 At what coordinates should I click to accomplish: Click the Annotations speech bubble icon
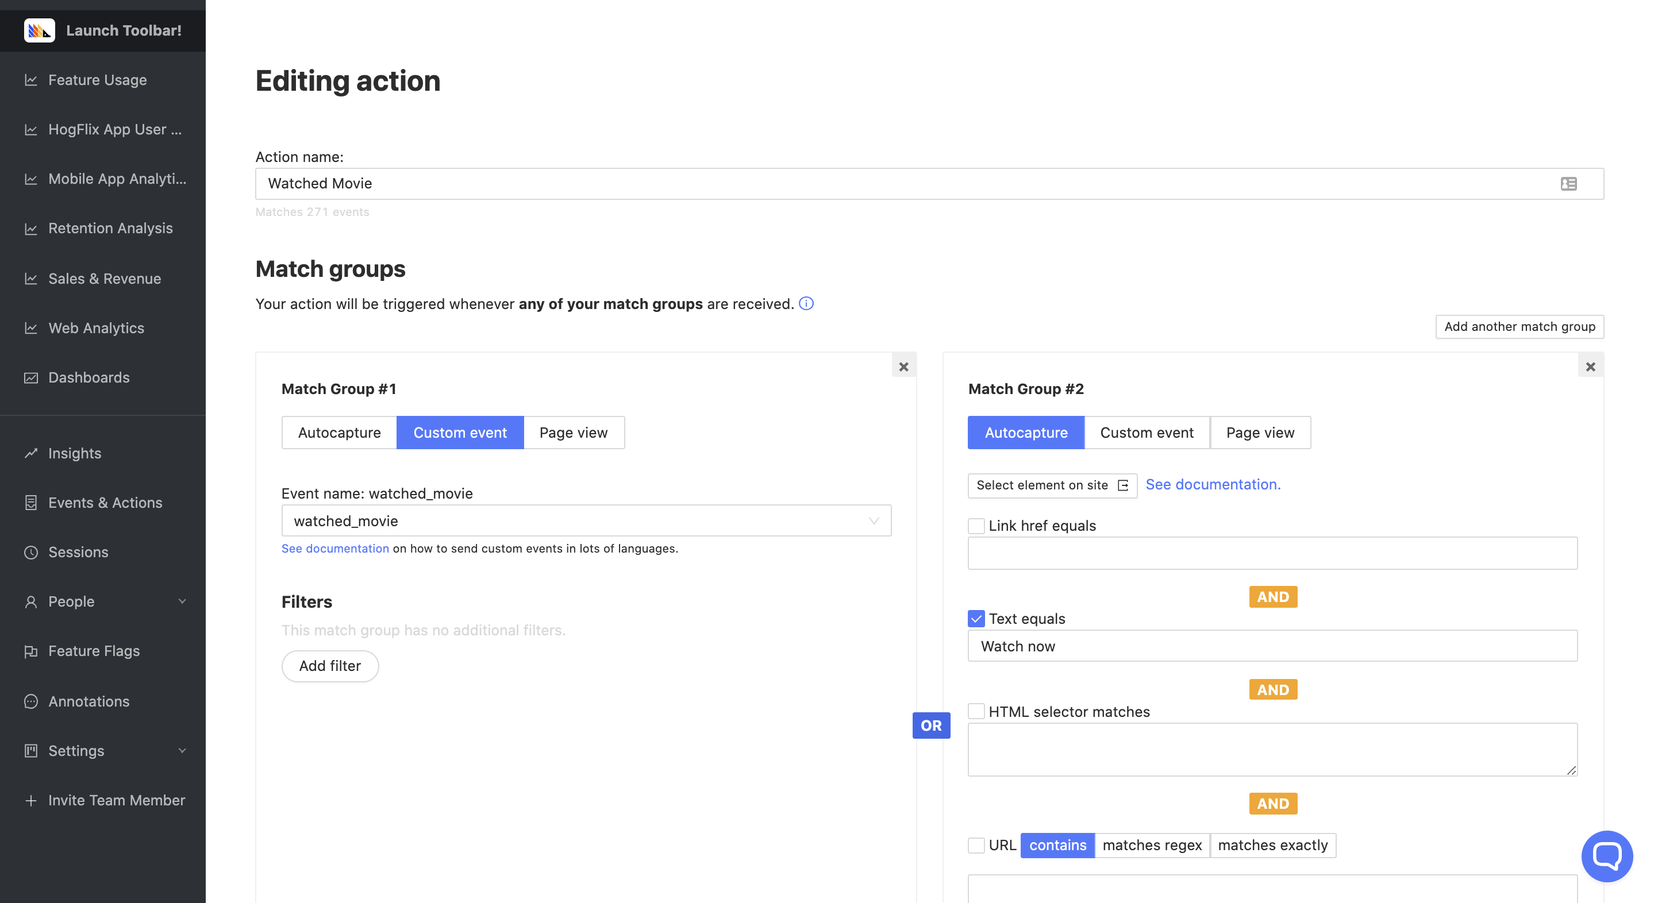(31, 701)
